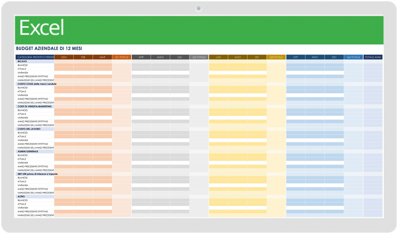
Task: Select the GEN column header
Action: [64, 57]
